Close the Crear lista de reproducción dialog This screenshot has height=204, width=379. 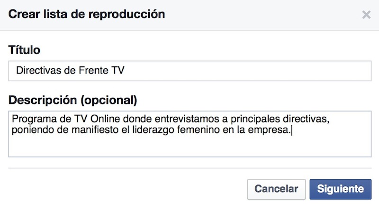coord(366,15)
